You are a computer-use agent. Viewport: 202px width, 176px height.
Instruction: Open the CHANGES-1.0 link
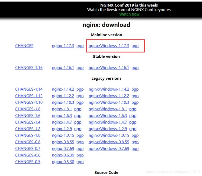pos(28,135)
